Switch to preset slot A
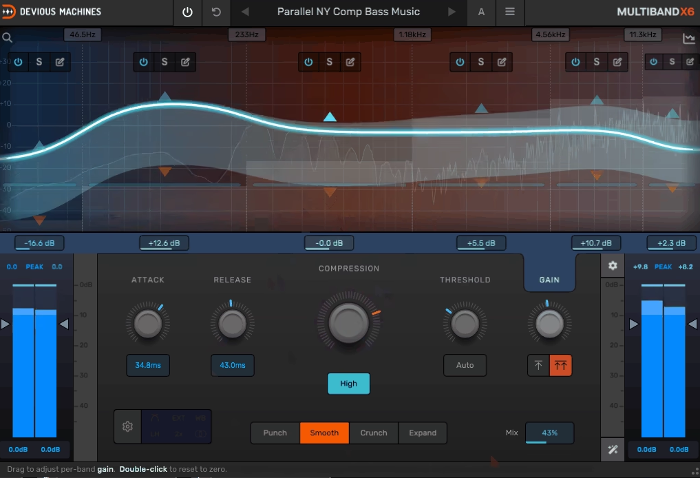Screen dimensions: 700x478 (481, 12)
